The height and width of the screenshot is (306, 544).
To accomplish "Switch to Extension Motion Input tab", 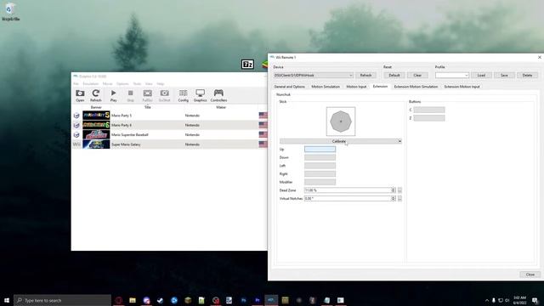I will tap(462, 87).
